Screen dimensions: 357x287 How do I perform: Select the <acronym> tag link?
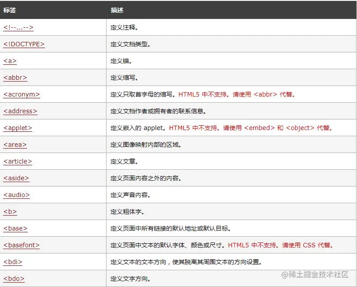click(21, 94)
